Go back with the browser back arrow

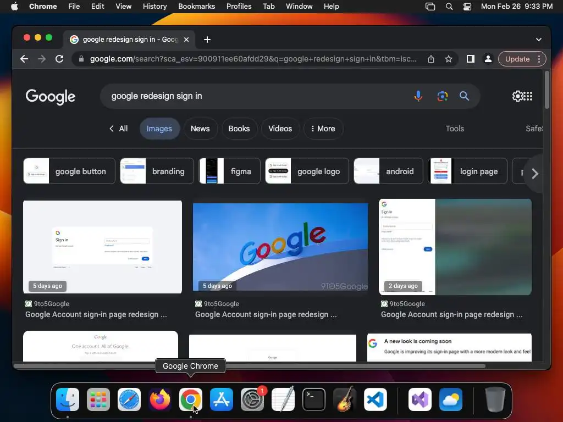pos(24,59)
